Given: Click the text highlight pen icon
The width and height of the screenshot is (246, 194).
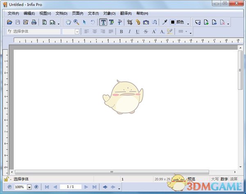Looking at the screenshot, I should pos(170,32).
